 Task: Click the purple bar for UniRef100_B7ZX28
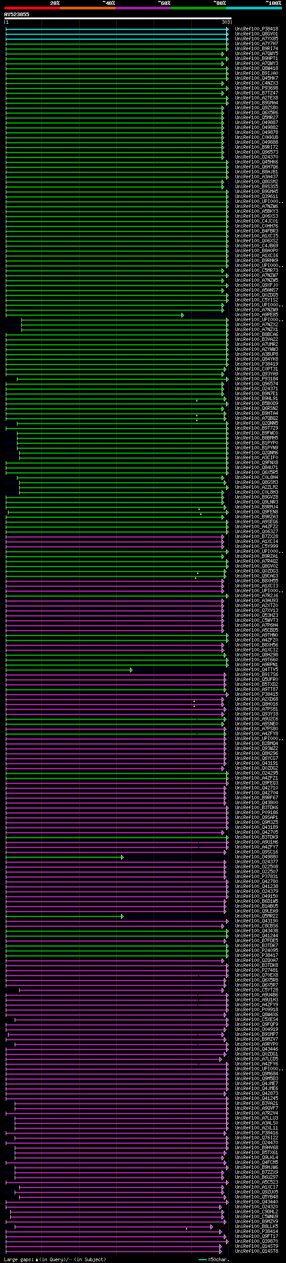(115, 537)
